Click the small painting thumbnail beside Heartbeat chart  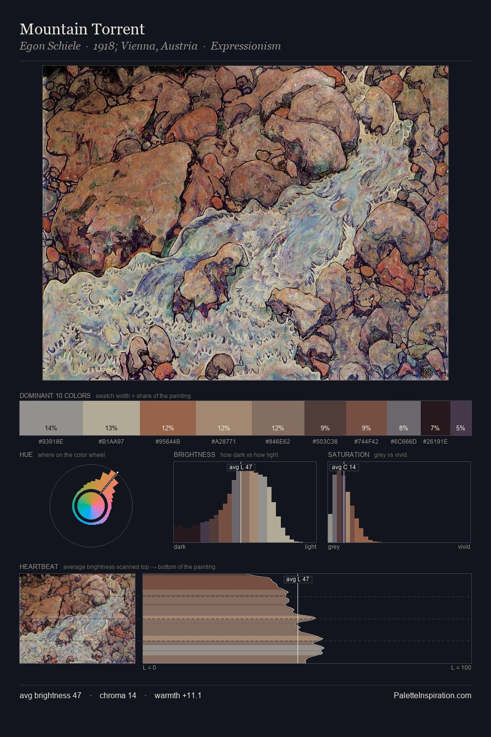coord(77,619)
